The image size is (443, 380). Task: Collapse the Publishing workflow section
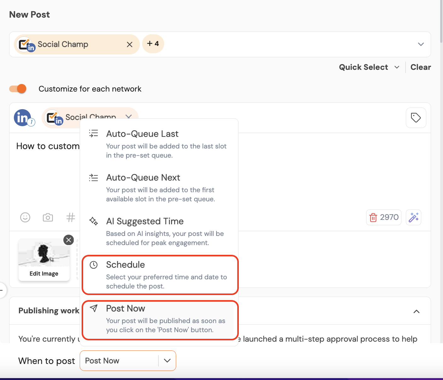[x=416, y=311]
